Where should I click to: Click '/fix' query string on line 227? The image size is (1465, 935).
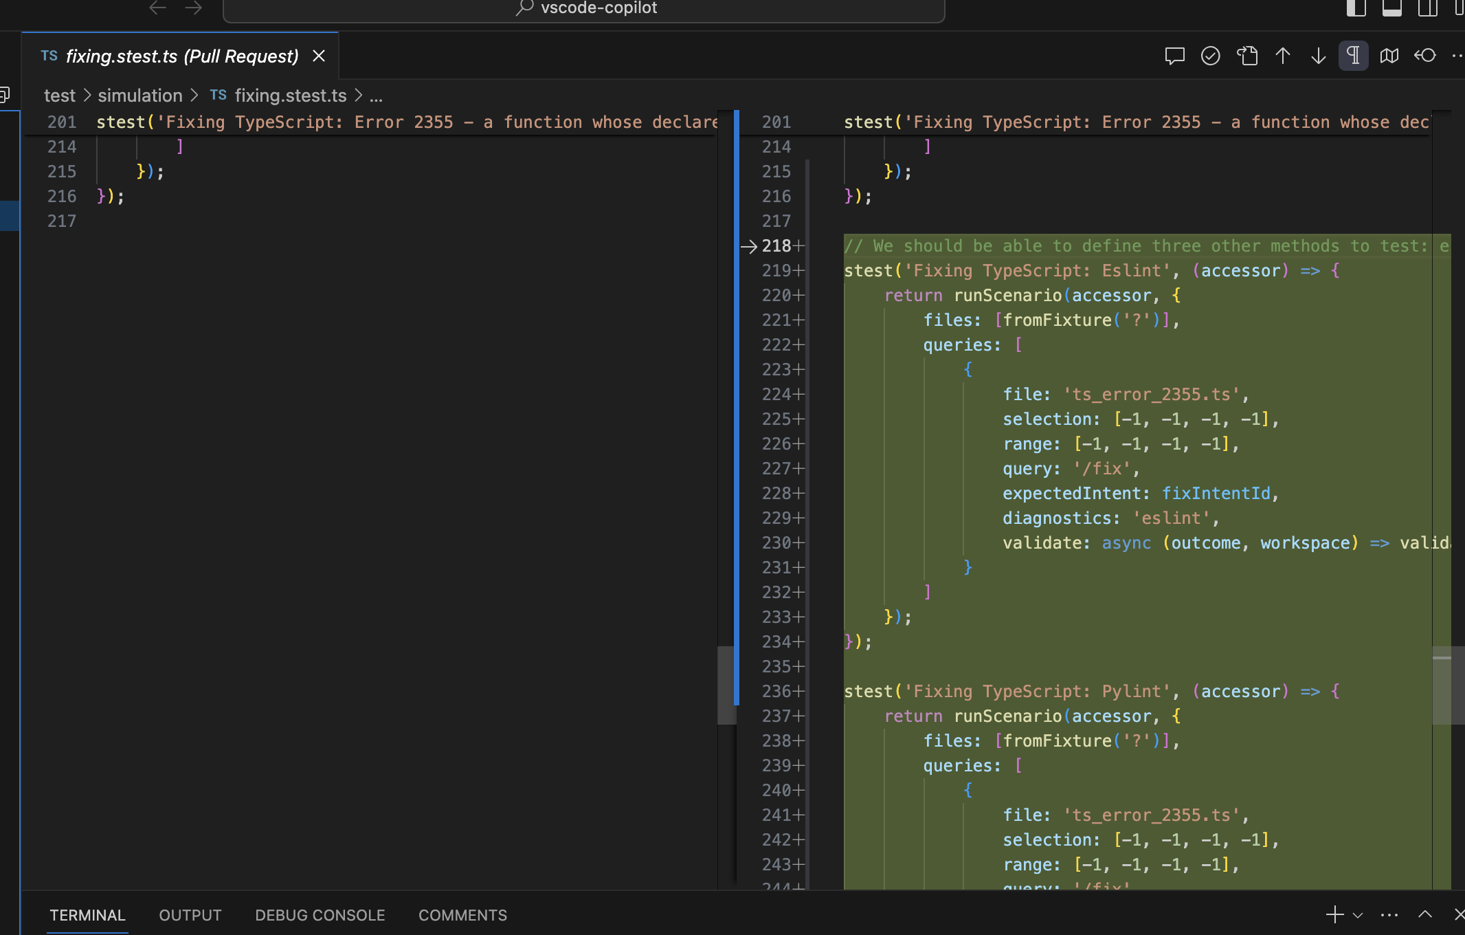coord(1102,469)
